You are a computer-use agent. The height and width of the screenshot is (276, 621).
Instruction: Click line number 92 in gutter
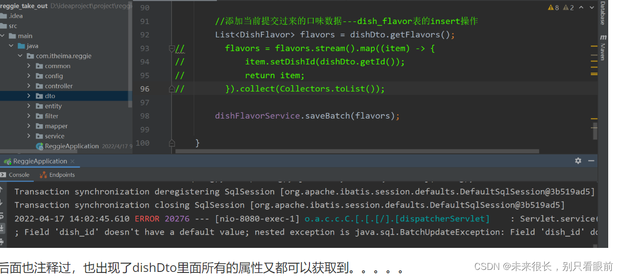[x=145, y=35]
